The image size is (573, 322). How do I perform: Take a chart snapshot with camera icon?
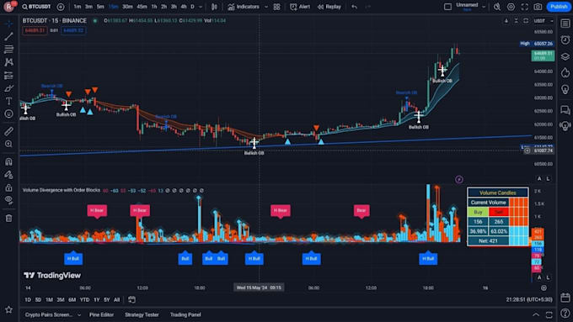(538, 7)
